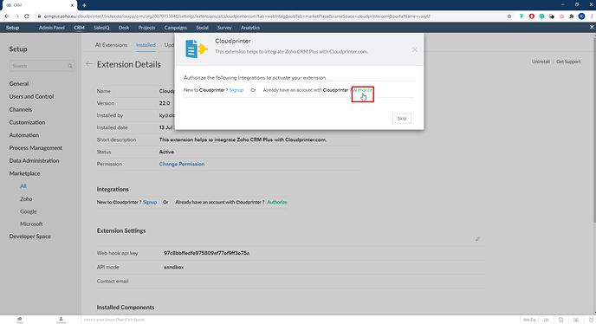Image resolution: width=596 pixels, height=324 pixels.
Task: Expand Developer Space in the sidebar
Action: pos(30,237)
